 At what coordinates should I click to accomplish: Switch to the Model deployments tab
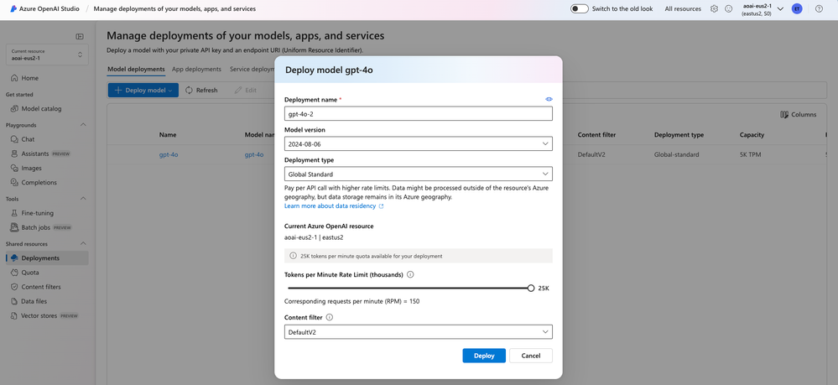(x=136, y=70)
